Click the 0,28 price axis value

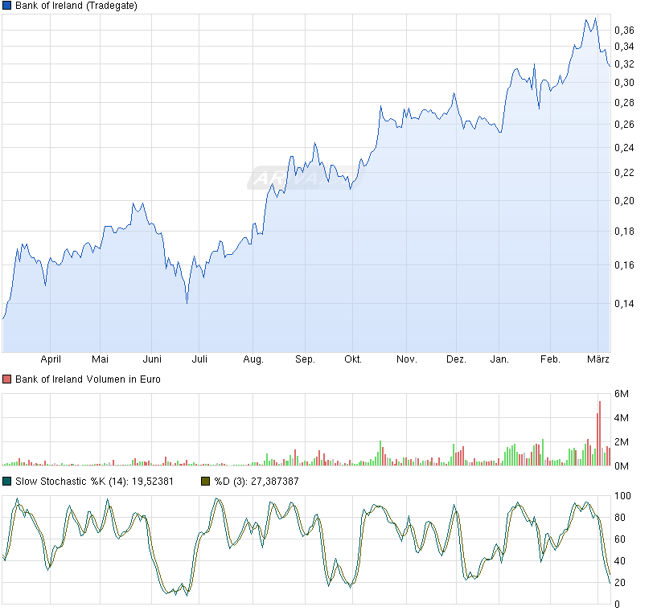pyautogui.click(x=624, y=103)
